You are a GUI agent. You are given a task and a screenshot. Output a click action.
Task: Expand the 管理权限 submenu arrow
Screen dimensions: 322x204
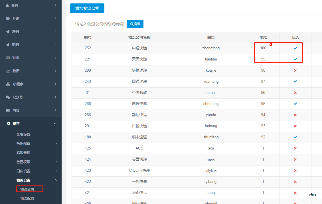57,162
